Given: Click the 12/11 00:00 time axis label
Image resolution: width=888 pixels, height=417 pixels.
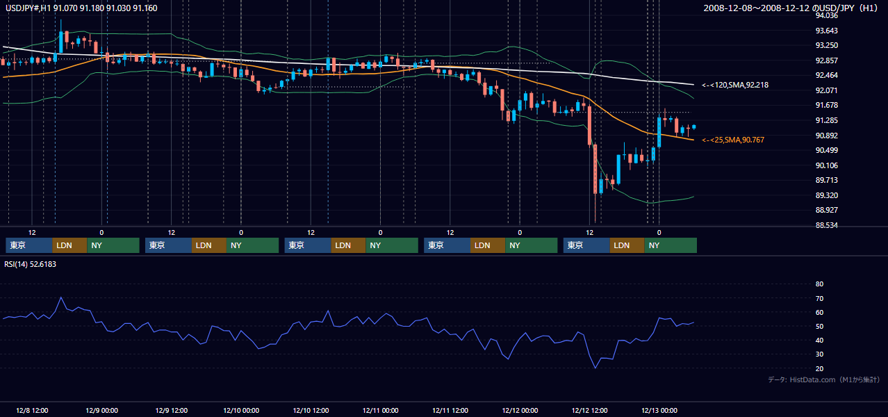Looking at the screenshot, I should point(380,410).
